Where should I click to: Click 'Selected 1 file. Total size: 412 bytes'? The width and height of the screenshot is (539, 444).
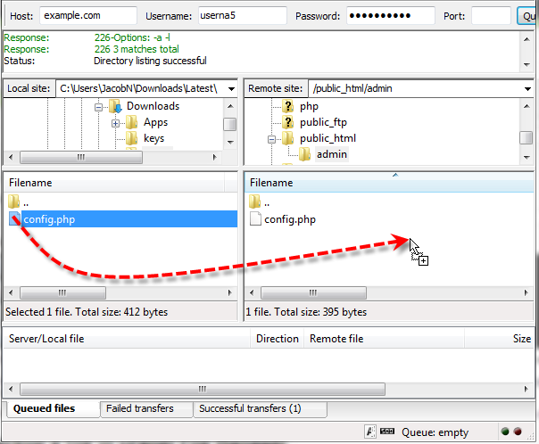tap(87, 312)
